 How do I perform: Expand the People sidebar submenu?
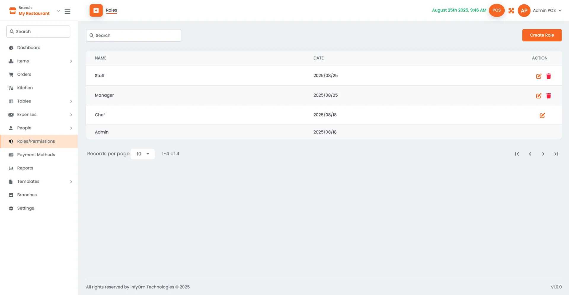(x=71, y=128)
